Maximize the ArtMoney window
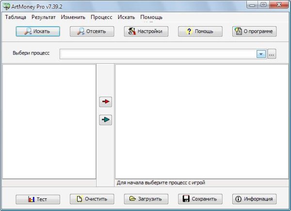Image resolution: width=291 pixels, height=211 pixels. (x=263, y=5)
